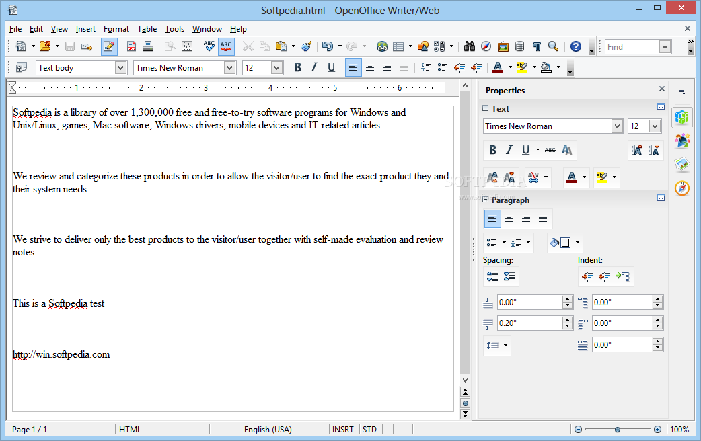Open the Edit menu
Image resolution: width=701 pixels, height=441 pixels.
click(36, 29)
